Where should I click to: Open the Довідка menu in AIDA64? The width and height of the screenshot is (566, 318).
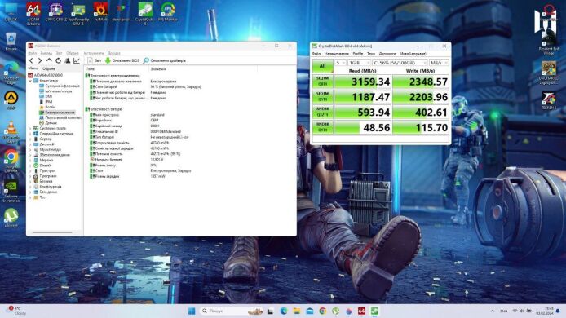114,53
